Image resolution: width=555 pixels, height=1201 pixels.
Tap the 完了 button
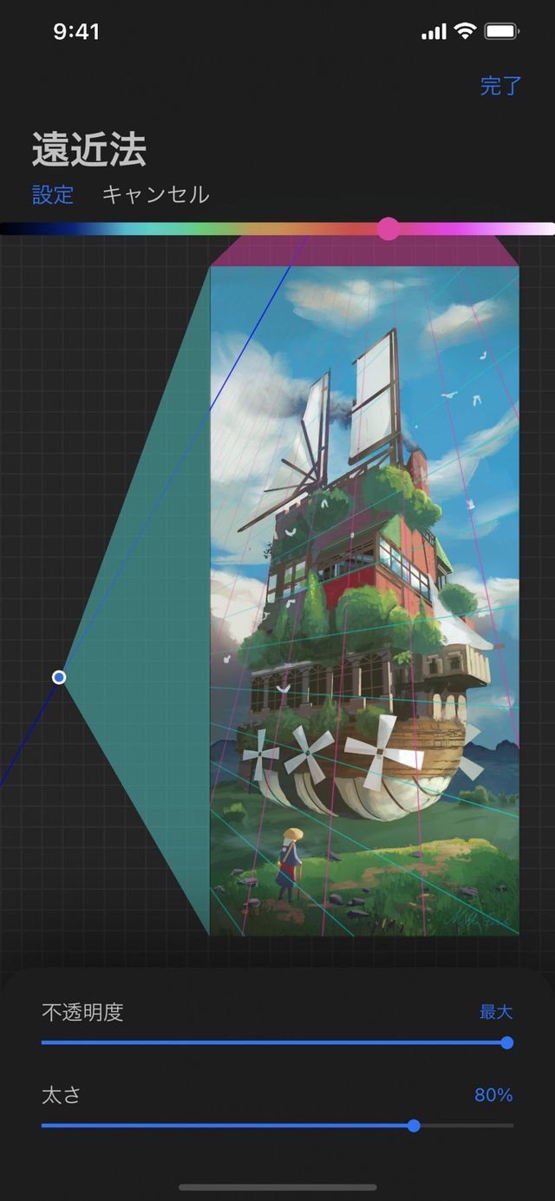click(x=501, y=86)
